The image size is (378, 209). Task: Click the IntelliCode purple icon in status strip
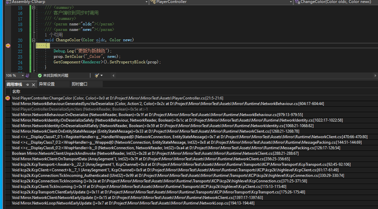[x=27, y=75]
